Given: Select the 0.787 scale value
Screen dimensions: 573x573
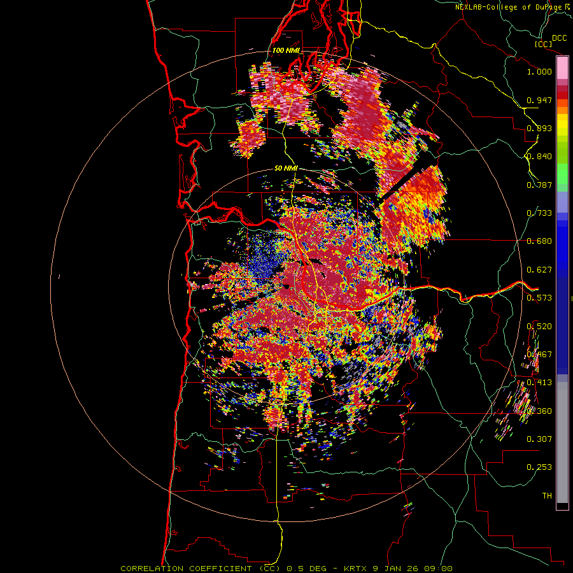Looking at the screenshot, I should (539, 185).
